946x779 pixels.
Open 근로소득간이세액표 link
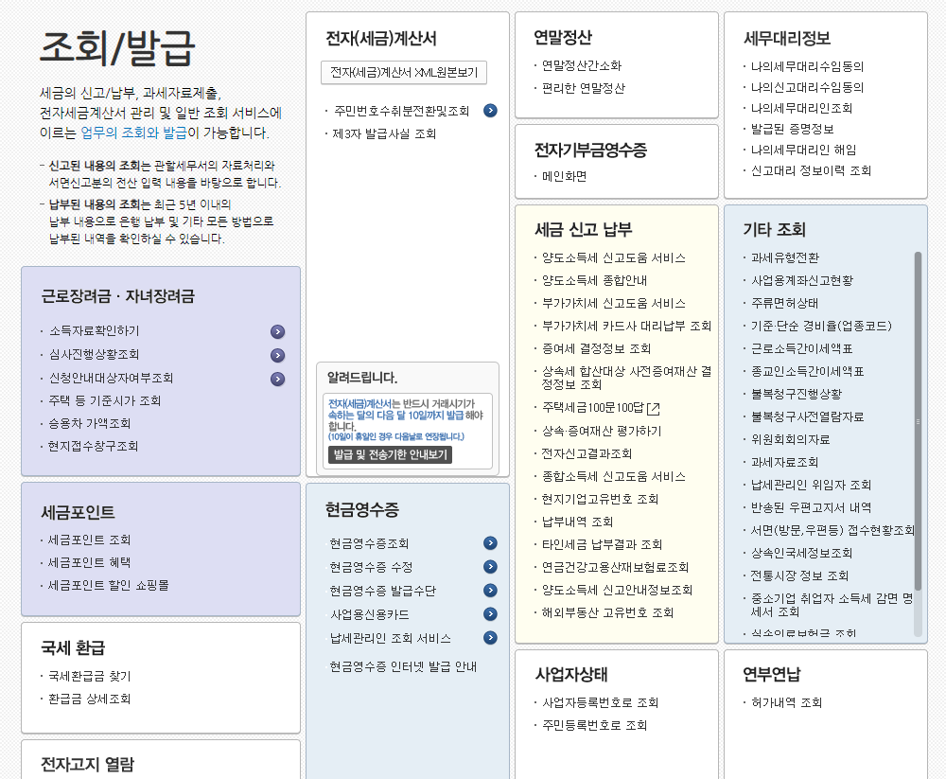tap(802, 348)
